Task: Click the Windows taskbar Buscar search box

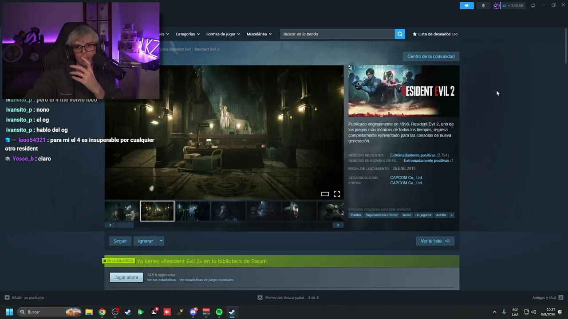Action: tap(49, 312)
